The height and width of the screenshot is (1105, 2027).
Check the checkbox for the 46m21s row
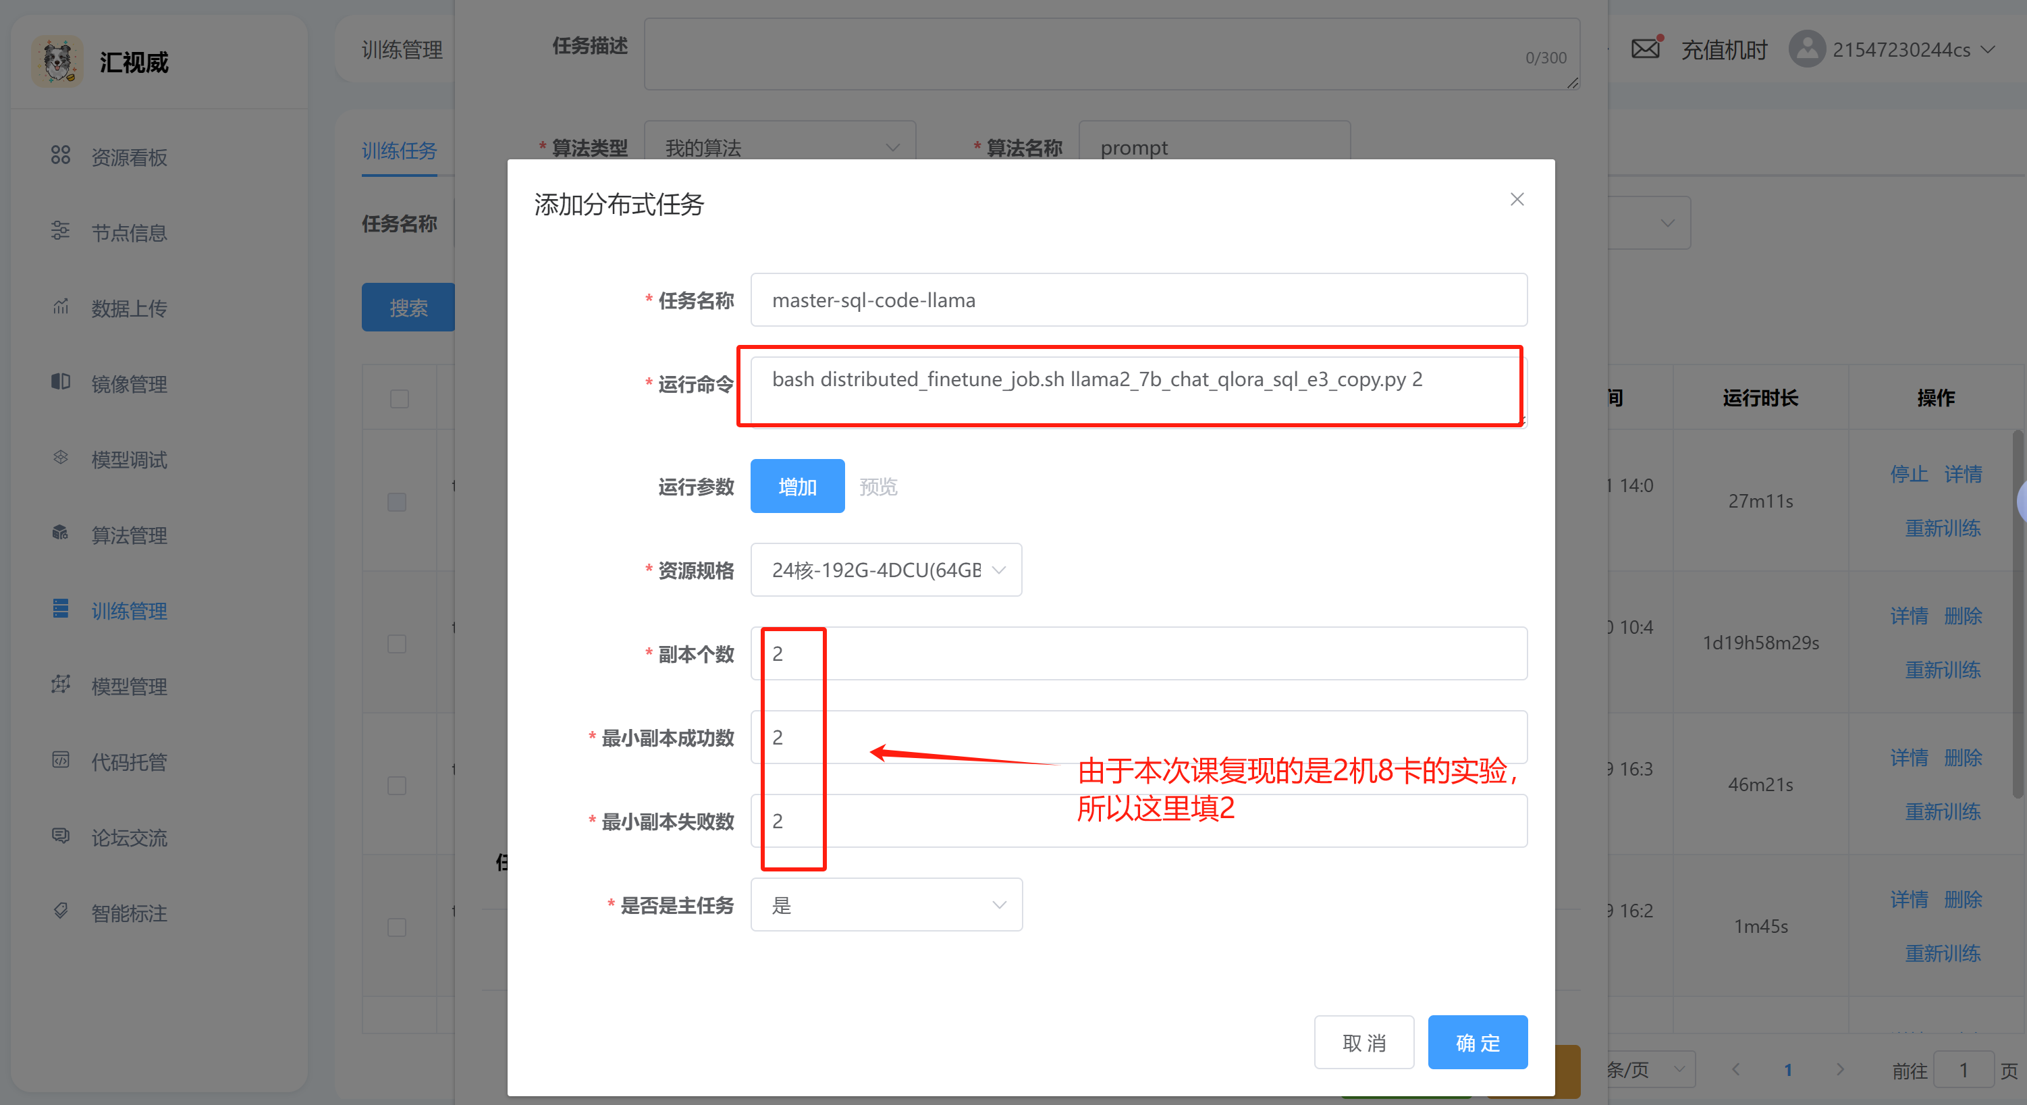[398, 786]
